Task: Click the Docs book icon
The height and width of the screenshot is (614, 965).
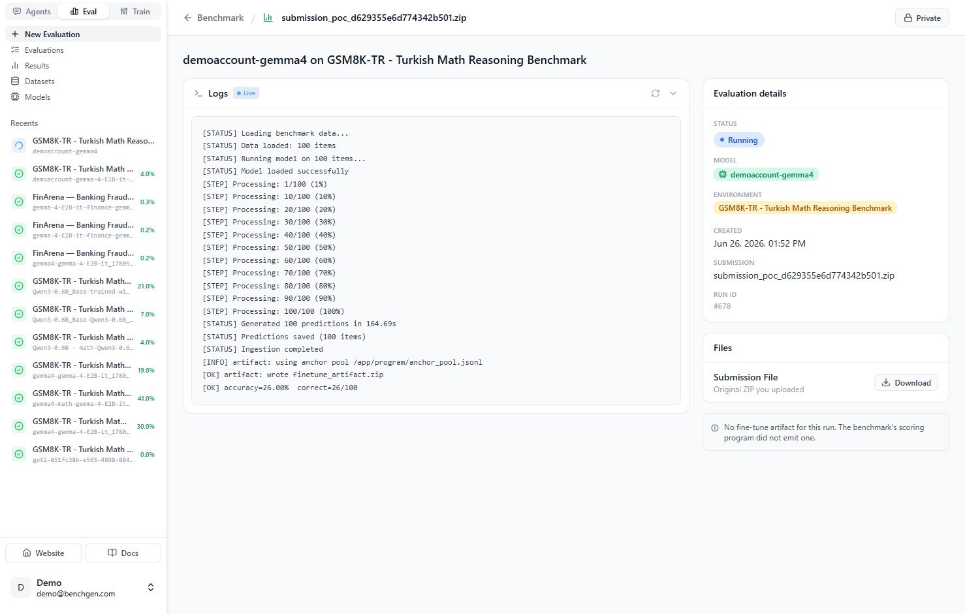Action: (x=112, y=553)
